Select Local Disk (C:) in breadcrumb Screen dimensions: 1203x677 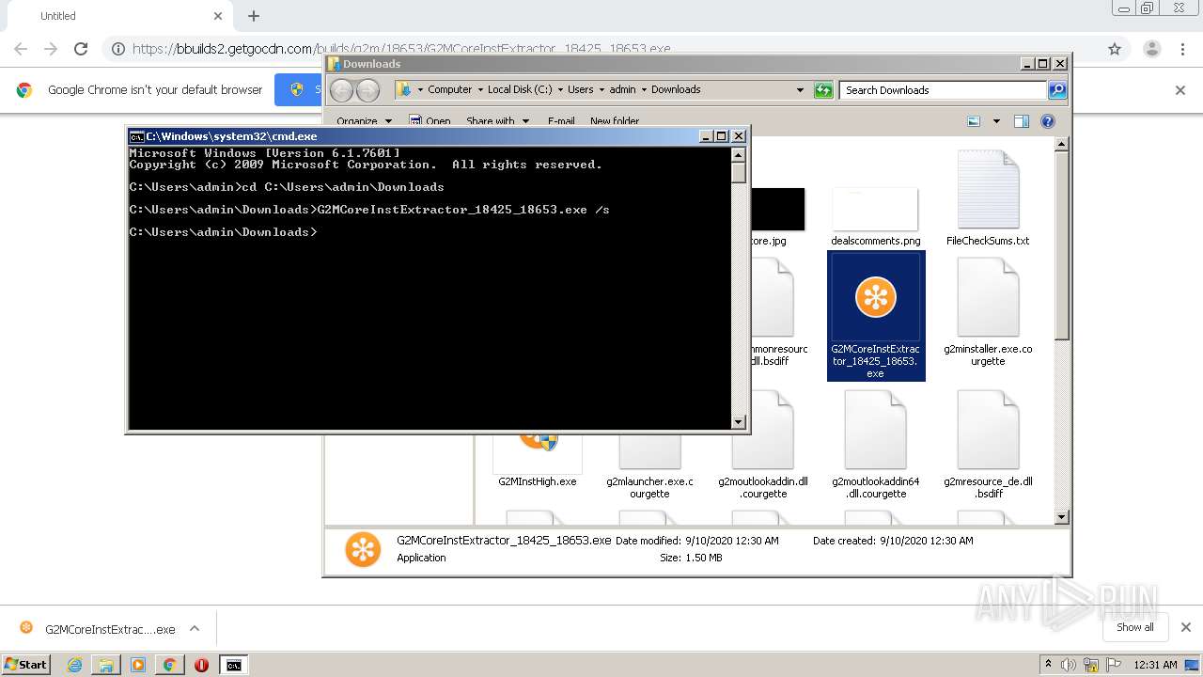point(520,89)
